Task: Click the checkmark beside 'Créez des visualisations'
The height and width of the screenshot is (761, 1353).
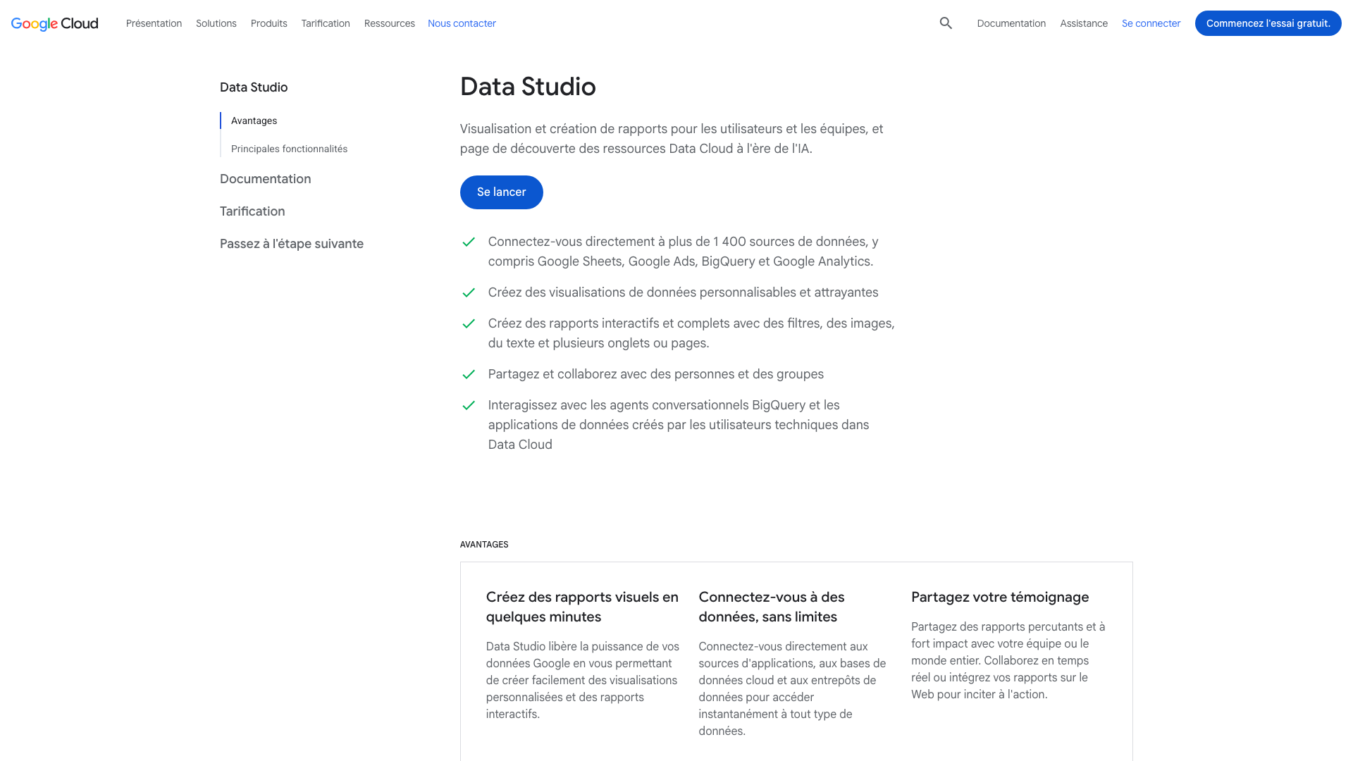Action: 469,292
